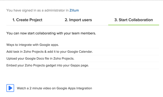The image size is (163, 97).
Task: Click 'Embed your Zoho Projects gadget' row
Action: [83, 65]
